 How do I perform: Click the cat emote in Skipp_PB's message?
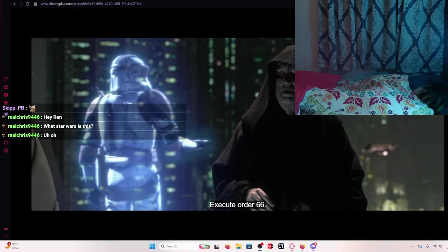[x=32, y=108]
